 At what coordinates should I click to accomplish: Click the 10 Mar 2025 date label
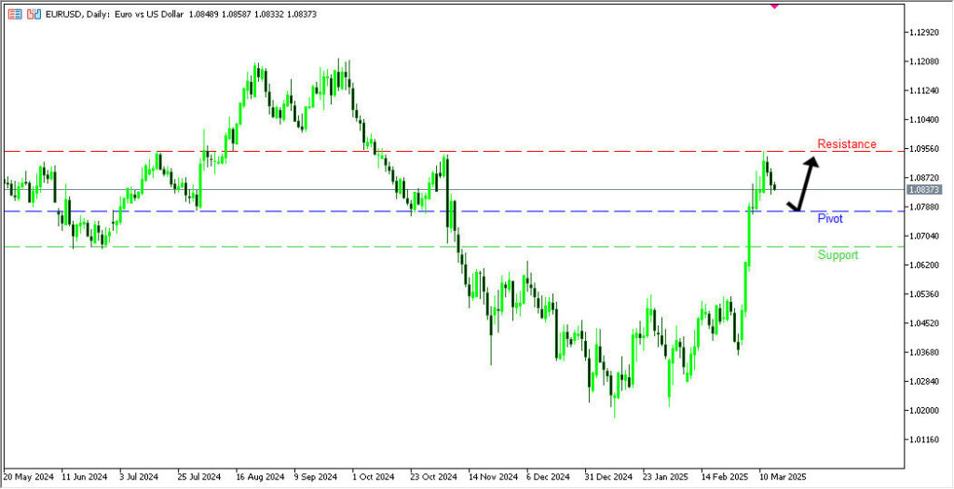point(782,476)
